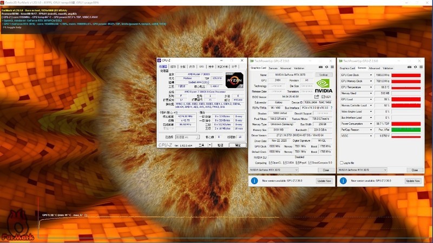Click the refresh icon in GPU-Z Sensors window
433x243 pixels.
point(415,67)
